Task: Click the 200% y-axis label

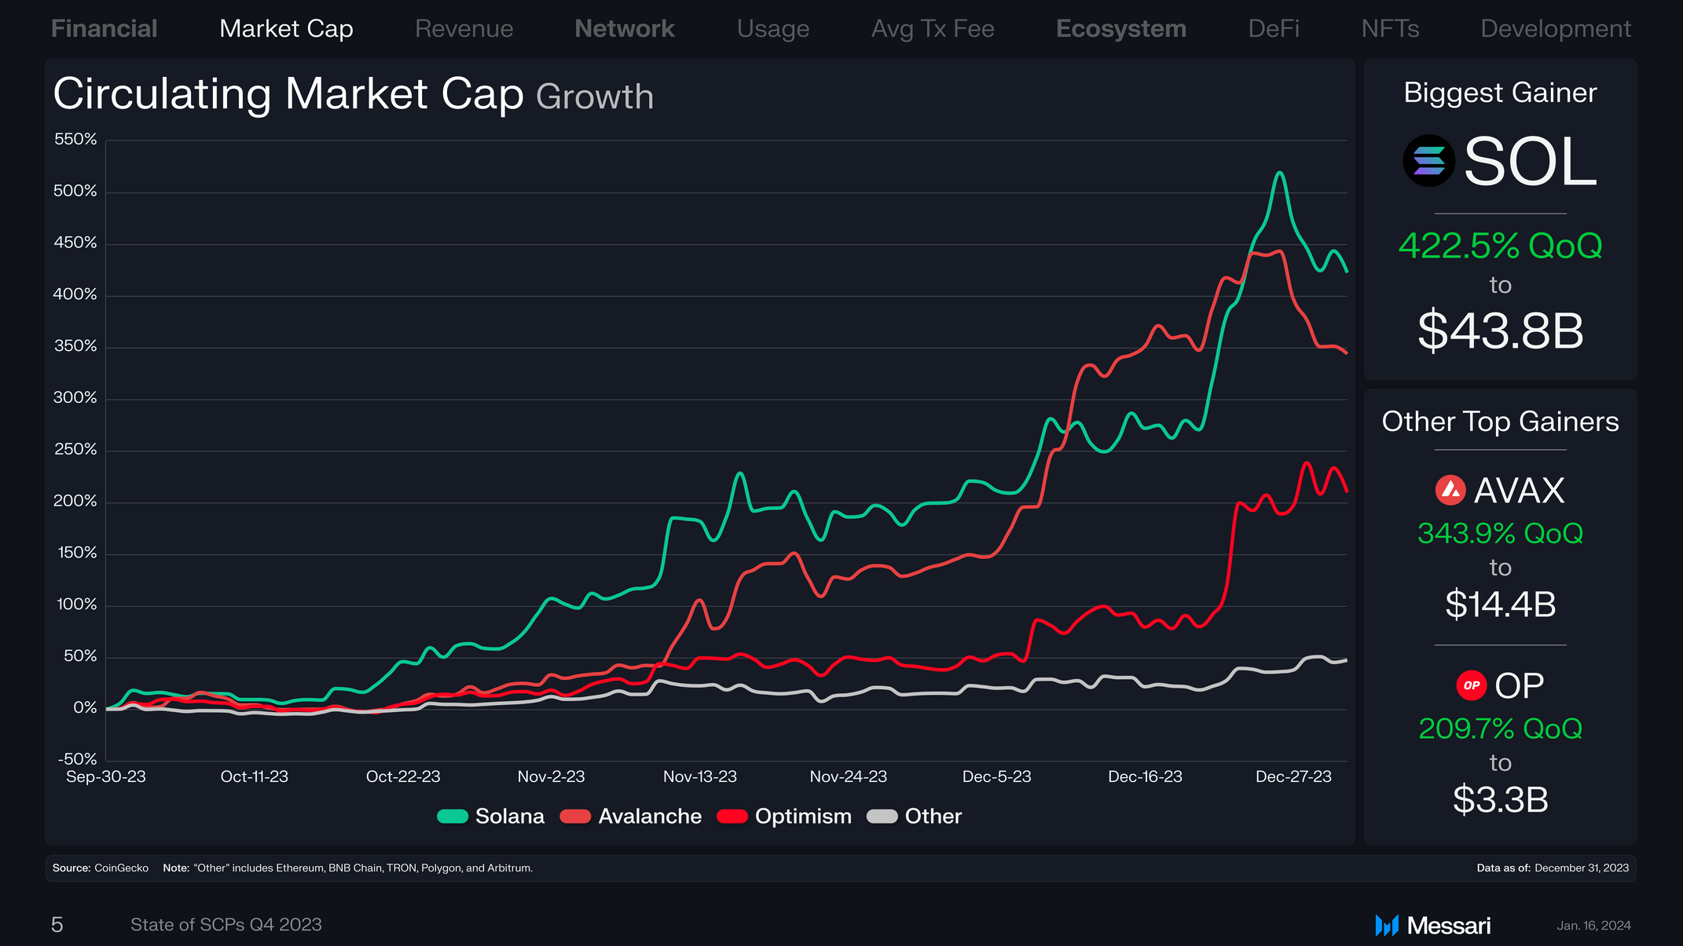Action: coord(75,502)
